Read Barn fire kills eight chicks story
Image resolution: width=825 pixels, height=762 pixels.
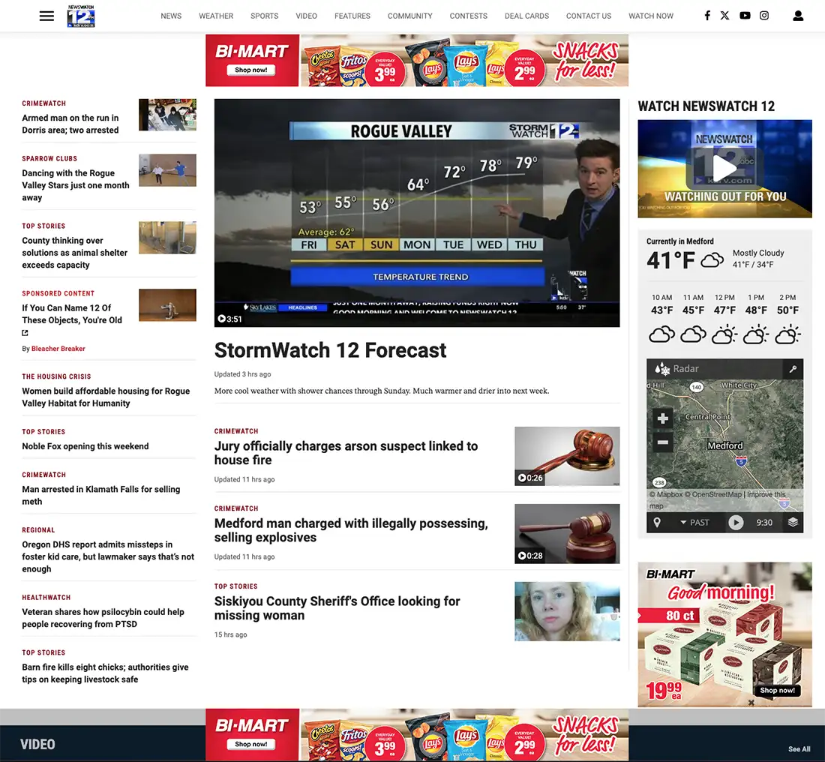pyautogui.click(x=105, y=673)
